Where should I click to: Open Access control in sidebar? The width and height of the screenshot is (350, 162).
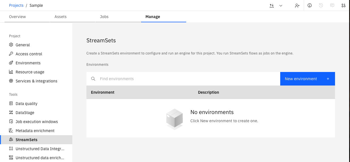click(36, 54)
